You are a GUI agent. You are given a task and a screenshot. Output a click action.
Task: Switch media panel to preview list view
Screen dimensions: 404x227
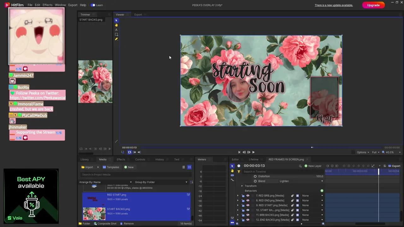tap(189, 167)
